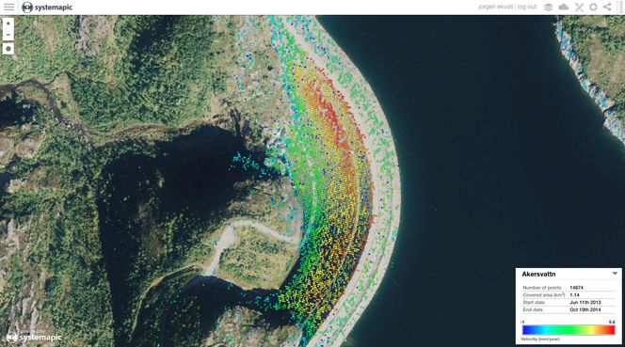Click the username 'jorgen ekvoll'
This screenshot has height=347, width=625.
[496, 8]
